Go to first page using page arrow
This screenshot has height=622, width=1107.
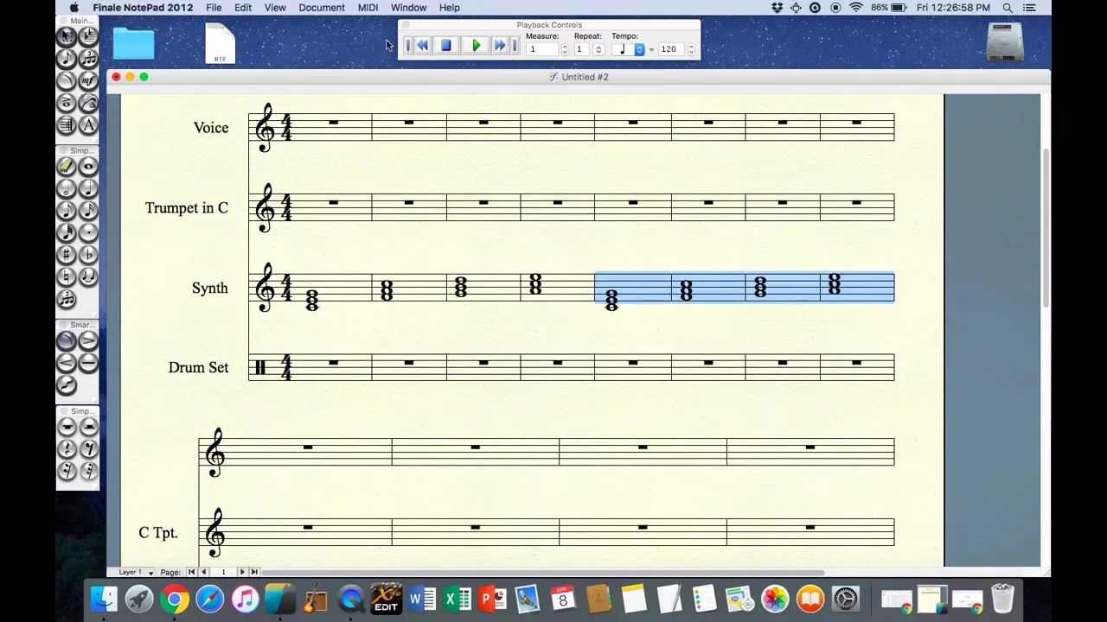tap(191, 572)
